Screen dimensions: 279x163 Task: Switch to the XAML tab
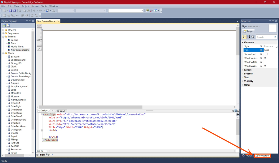61,111
